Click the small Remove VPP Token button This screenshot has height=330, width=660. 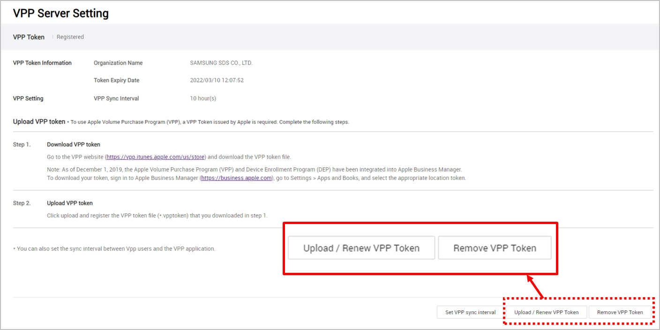[620, 312]
